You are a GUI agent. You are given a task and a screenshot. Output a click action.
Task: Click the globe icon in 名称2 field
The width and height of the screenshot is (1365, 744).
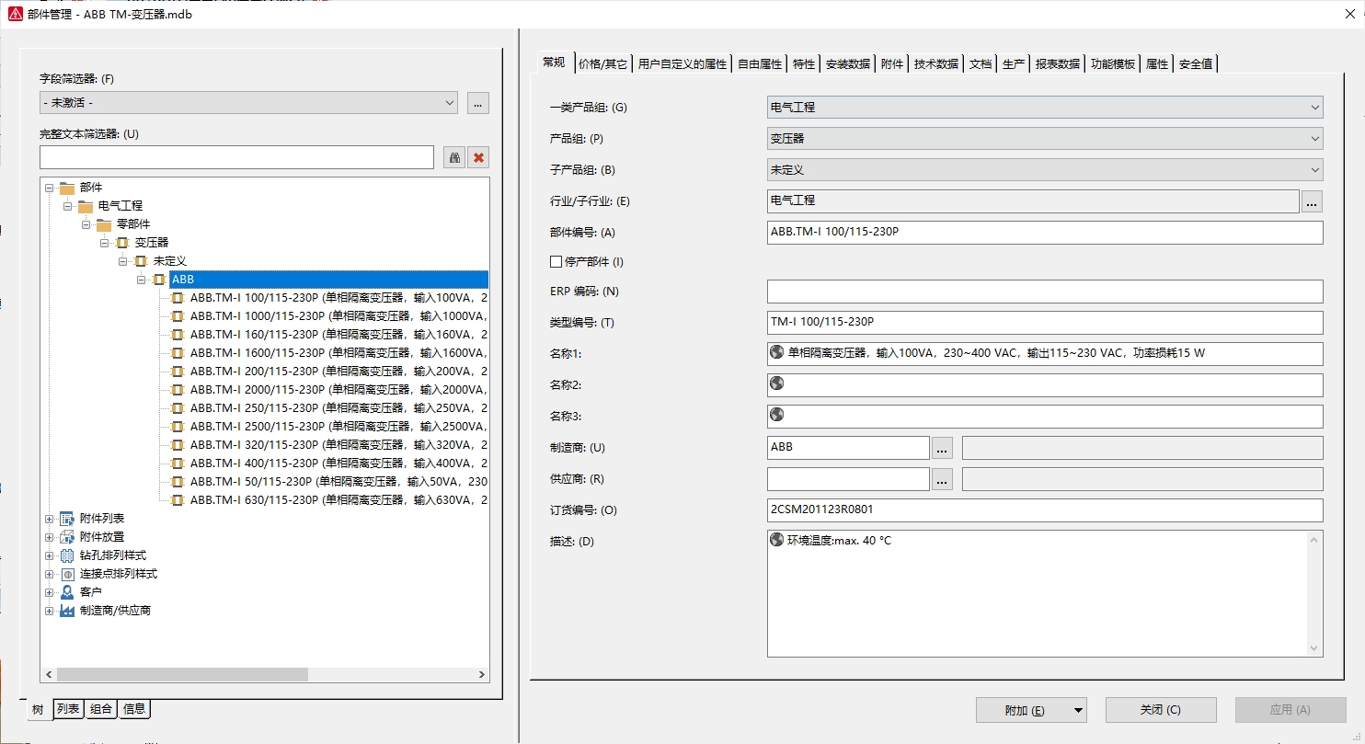776,384
